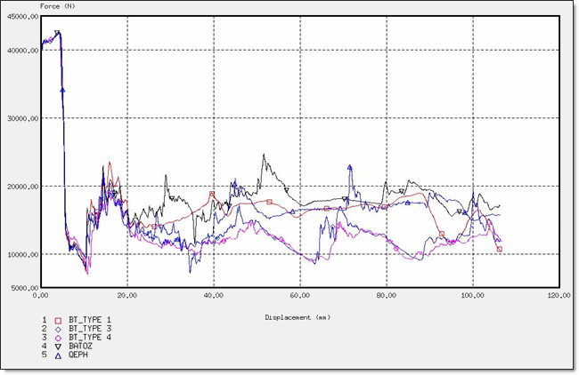This screenshot has width=579, height=375.
Task: Click the 45000.00 Y-axis tick label
Action: click(20, 16)
